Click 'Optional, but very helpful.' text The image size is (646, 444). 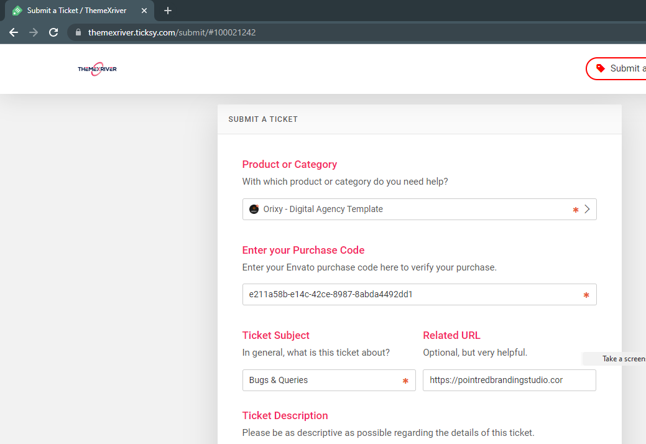tap(475, 353)
